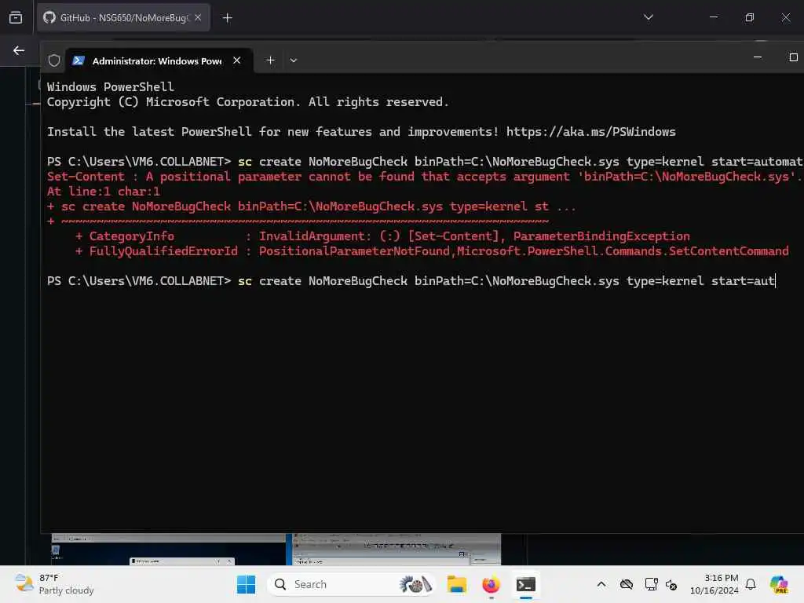Viewport: 804px width, 603px height.
Task: Go back with the browser back arrow
Action: (x=19, y=50)
